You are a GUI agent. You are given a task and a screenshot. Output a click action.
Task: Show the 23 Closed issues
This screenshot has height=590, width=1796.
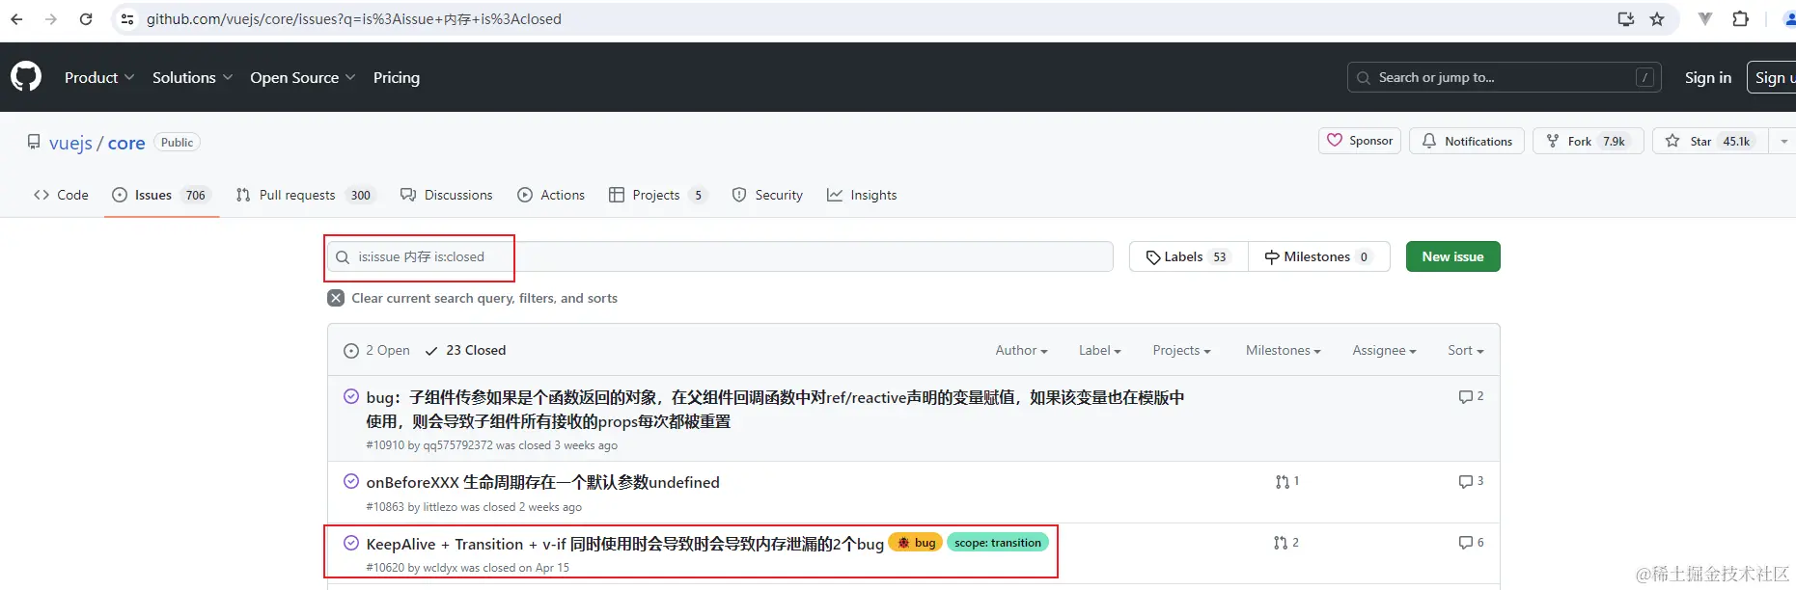pos(465,350)
